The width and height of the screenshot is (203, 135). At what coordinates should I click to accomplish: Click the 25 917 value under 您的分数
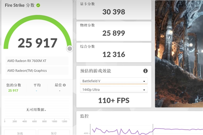[x=14, y=90]
